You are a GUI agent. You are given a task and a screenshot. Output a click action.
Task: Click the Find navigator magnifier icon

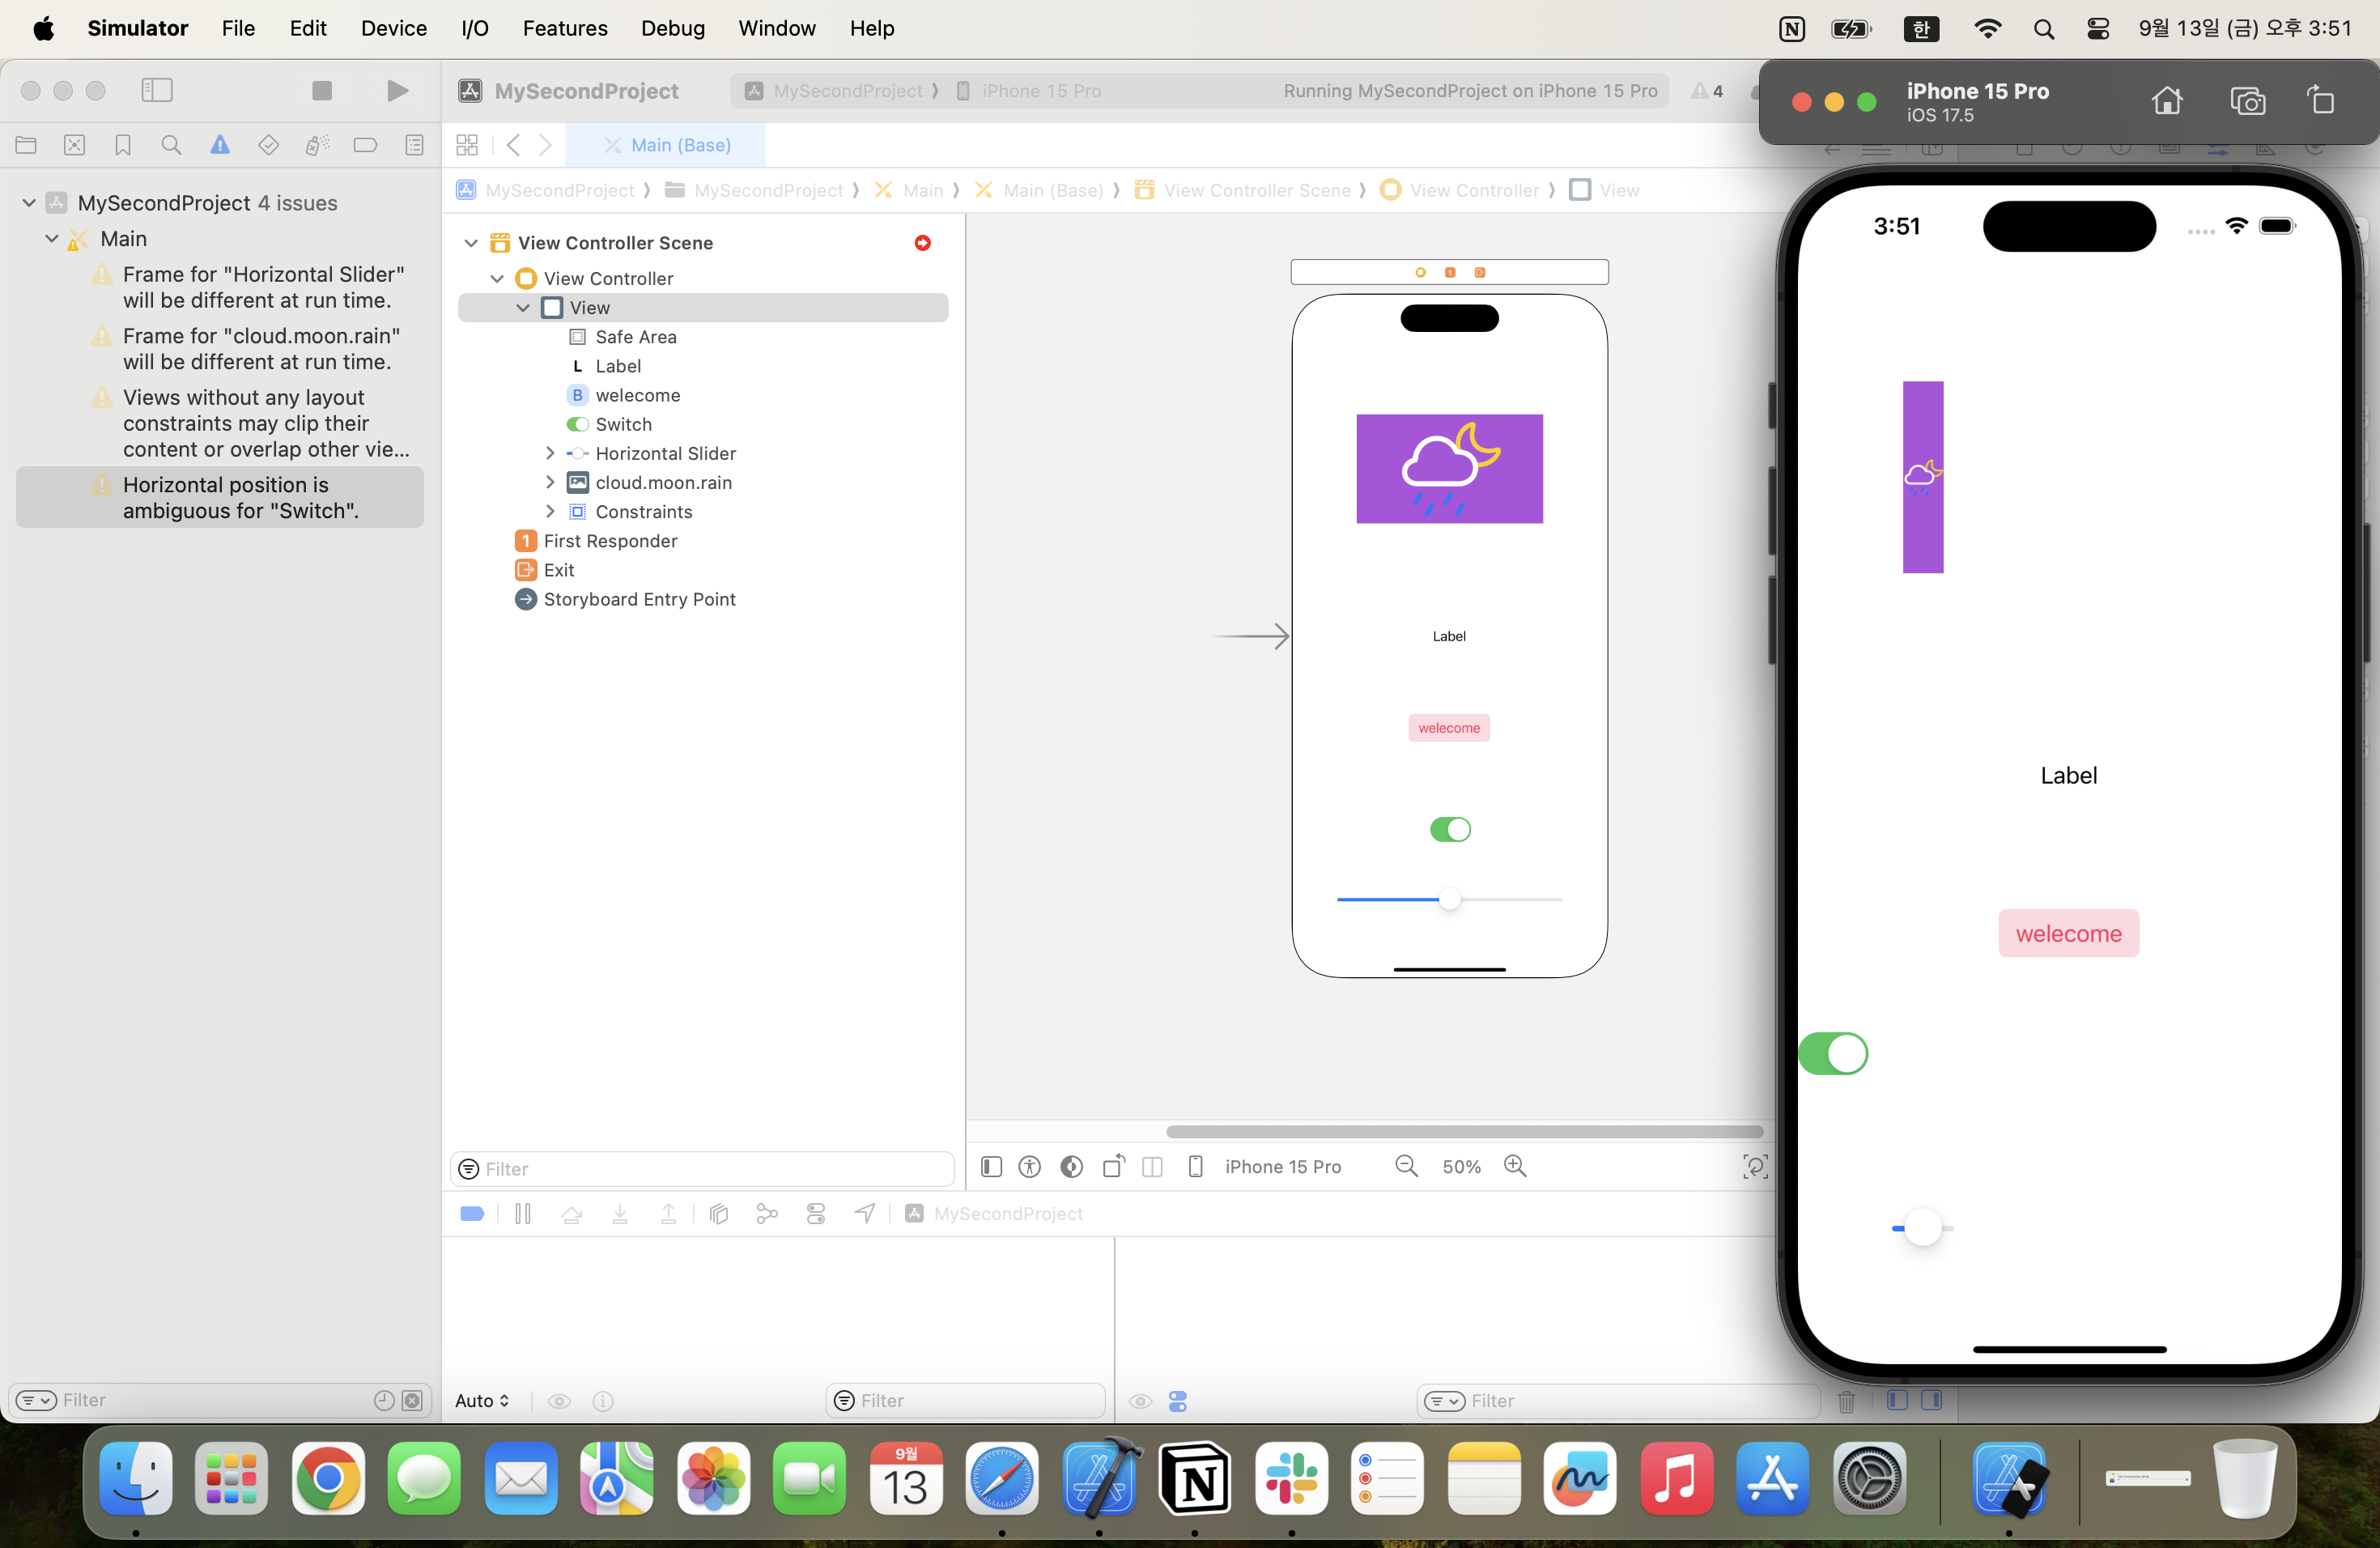[x=171, y=145]
